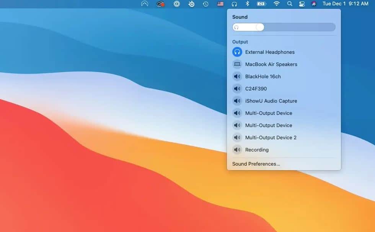This screenshot has width=375, height=232.
Task: Select MacBook Air Speakers output
Action: (284, 64)
